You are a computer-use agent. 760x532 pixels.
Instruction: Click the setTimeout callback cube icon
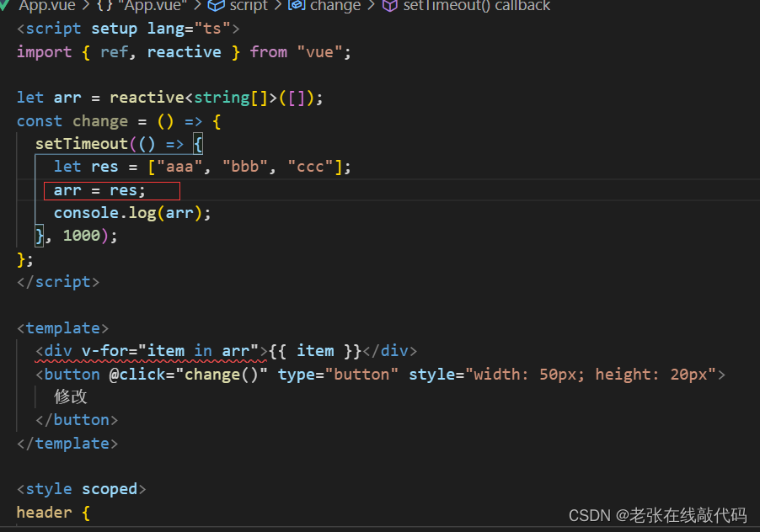(x=390, y=5)
